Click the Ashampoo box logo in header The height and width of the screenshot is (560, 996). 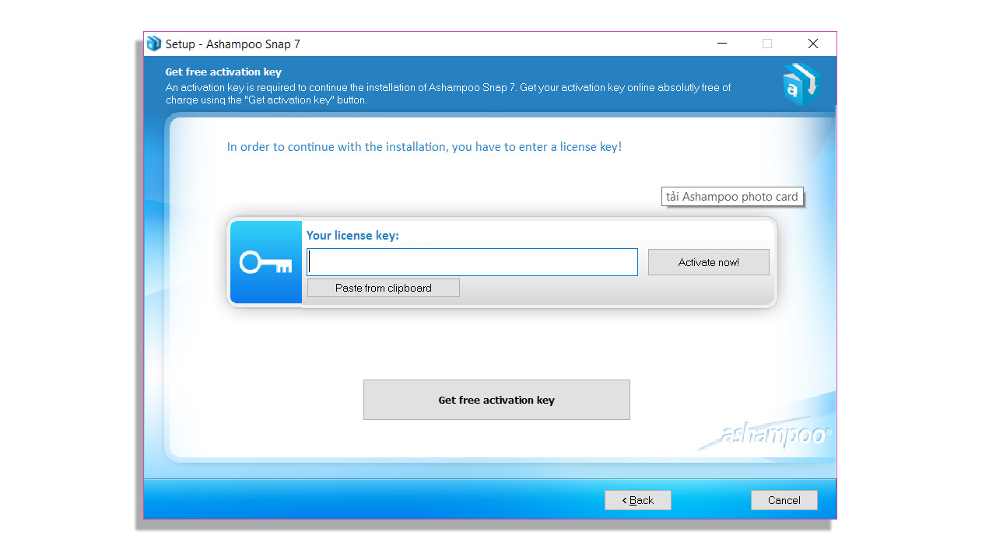pyautogui.click(x=801, y=84)
